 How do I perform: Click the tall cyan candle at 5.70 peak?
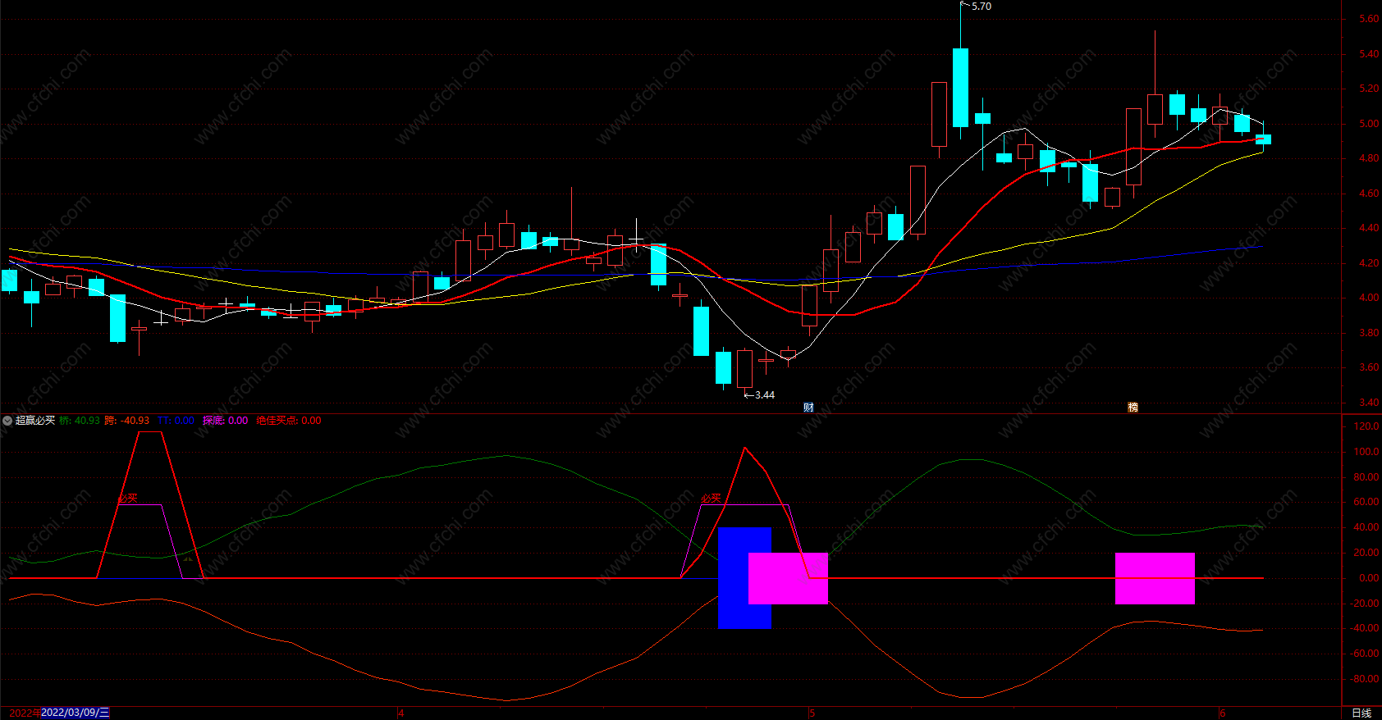coord(960,88)
